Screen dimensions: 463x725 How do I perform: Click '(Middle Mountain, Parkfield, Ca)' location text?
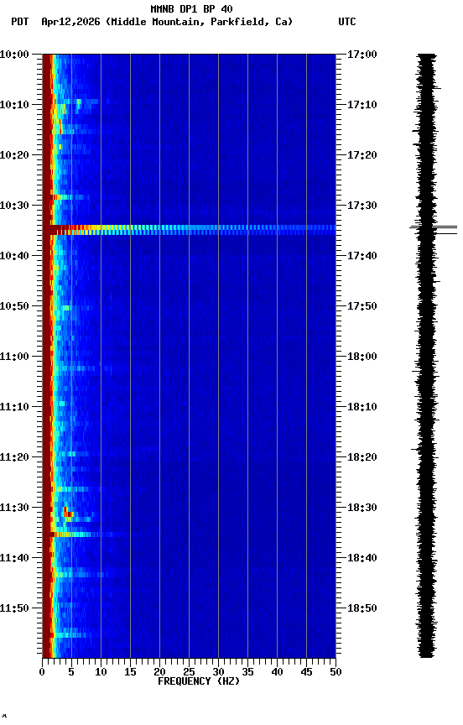199,22
